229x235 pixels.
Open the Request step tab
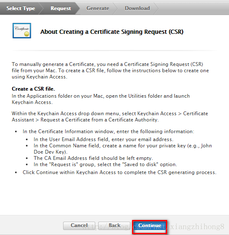coord(61,8)
